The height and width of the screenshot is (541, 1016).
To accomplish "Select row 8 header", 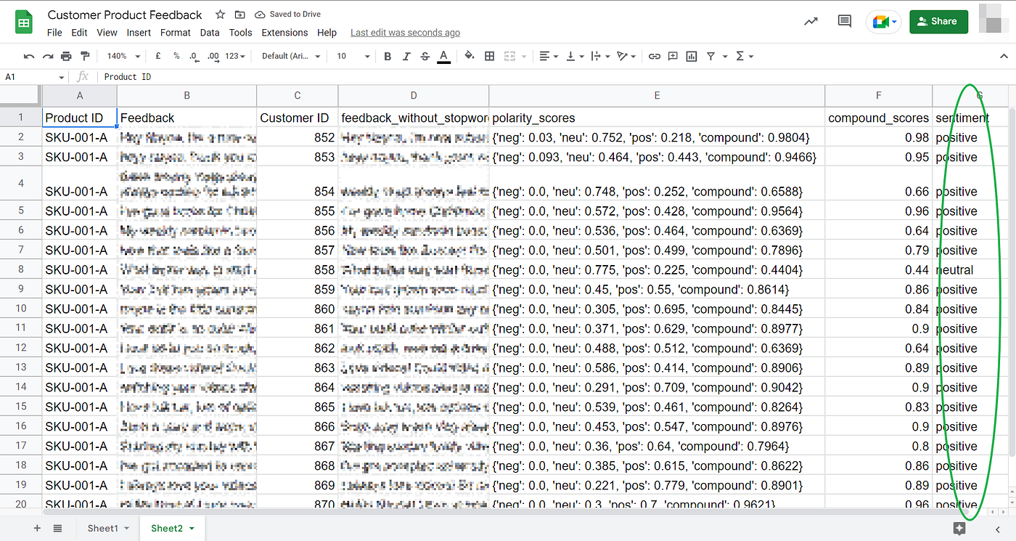I will [x=21, y=270].
